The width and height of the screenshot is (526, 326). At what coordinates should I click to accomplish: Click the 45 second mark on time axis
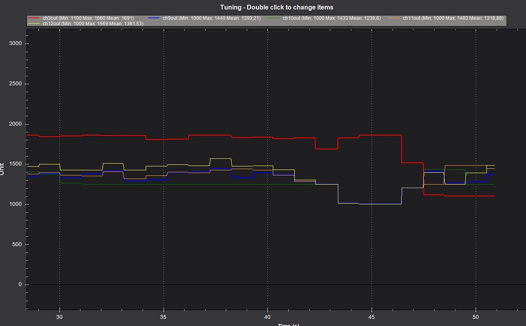pyautogui.click(x=371, y=318)
